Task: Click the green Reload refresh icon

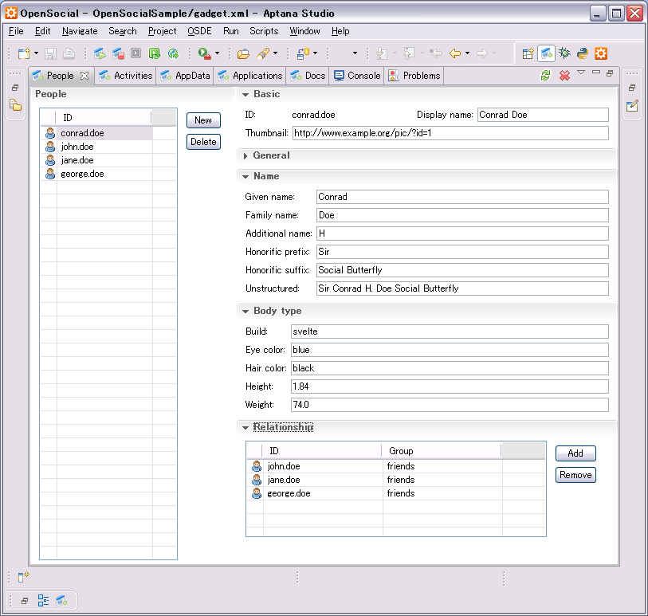Action: (545, 75)
